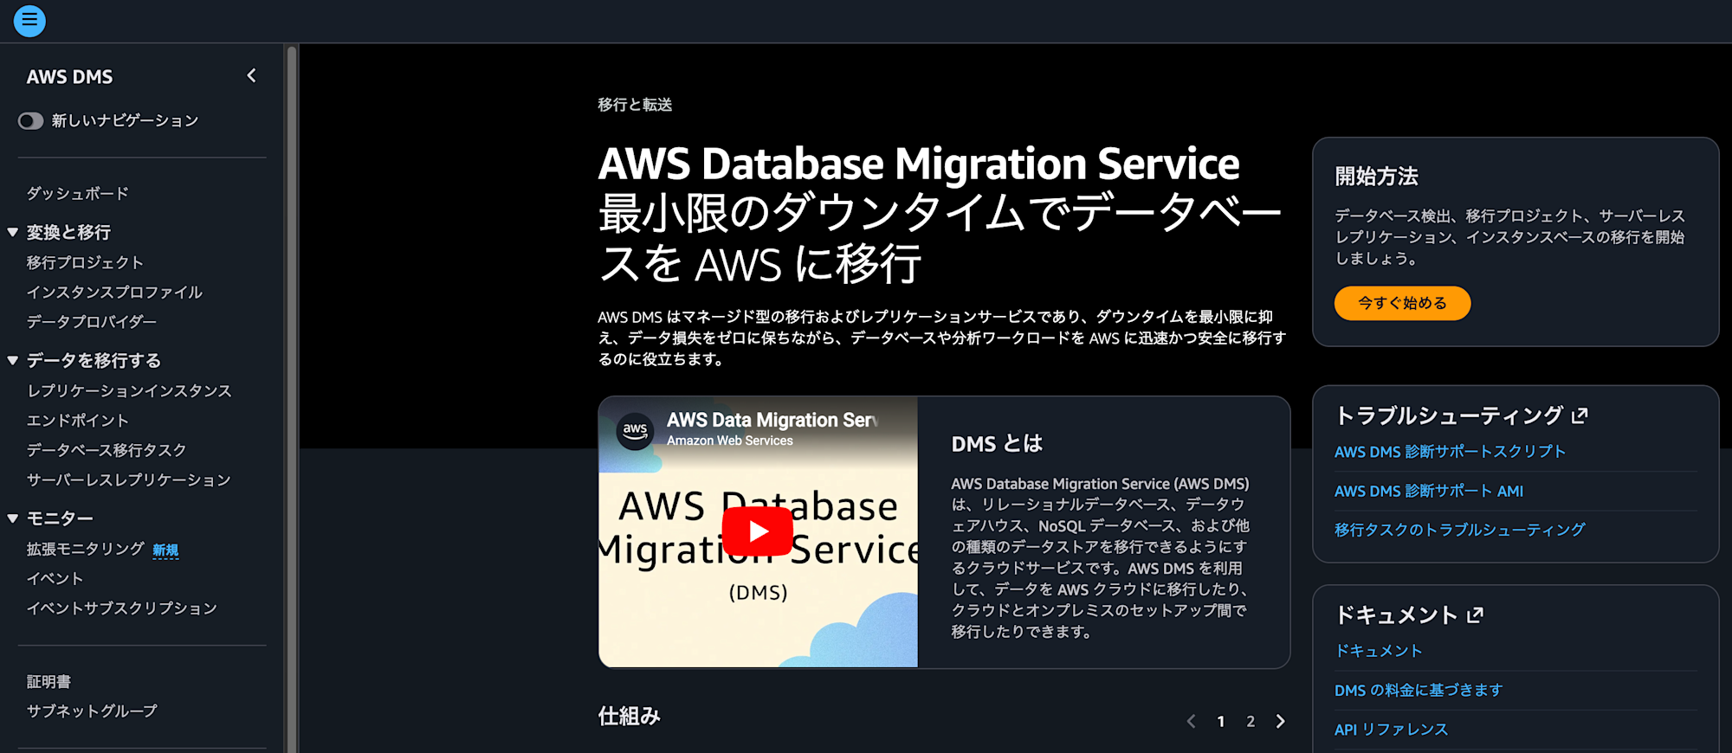Click the external link icon beside ドキュメント heading
1732x753 pixels.
click(x=1475, y=615)
